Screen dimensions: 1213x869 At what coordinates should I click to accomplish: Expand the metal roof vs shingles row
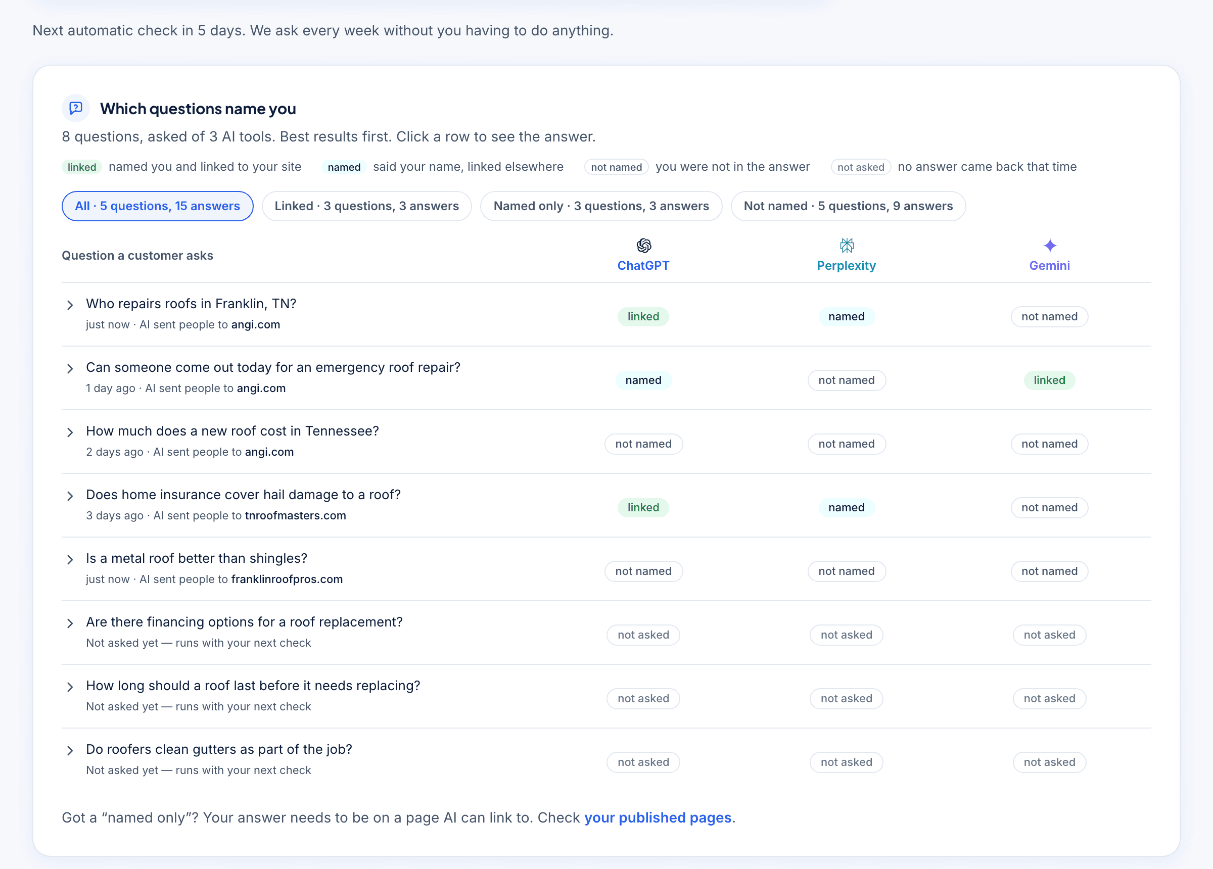[x=70, y=559]
